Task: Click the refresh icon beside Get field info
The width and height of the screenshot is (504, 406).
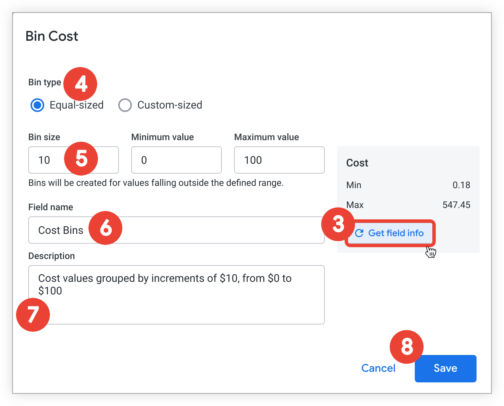Action: (x=359, y=233)
